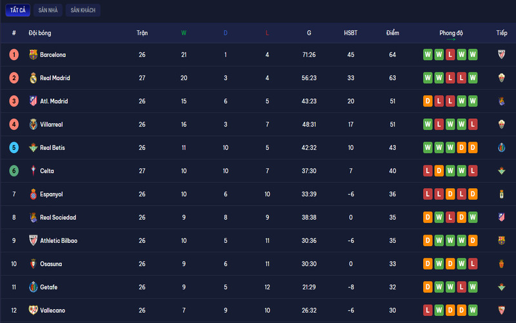This screenshot has width=516, height=323.
Task: Click the Celta crest icon
Action: tap(34, 171)
